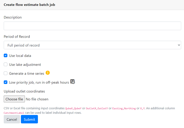Uncheck the Low priority job checkbox

pos(6,82)
